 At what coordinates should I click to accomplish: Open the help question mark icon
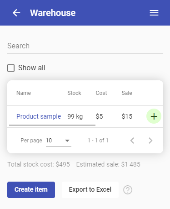pyautogui.click(x=128, y=190)
